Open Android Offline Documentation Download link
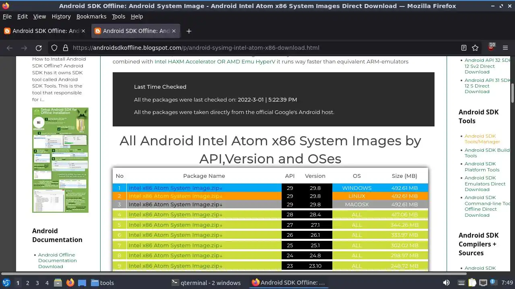515x289 pixels. point(57,261)
